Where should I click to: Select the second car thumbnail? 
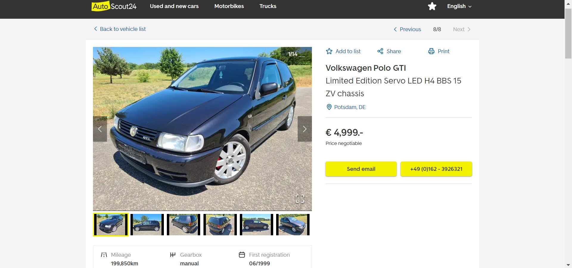coord(147,225)
